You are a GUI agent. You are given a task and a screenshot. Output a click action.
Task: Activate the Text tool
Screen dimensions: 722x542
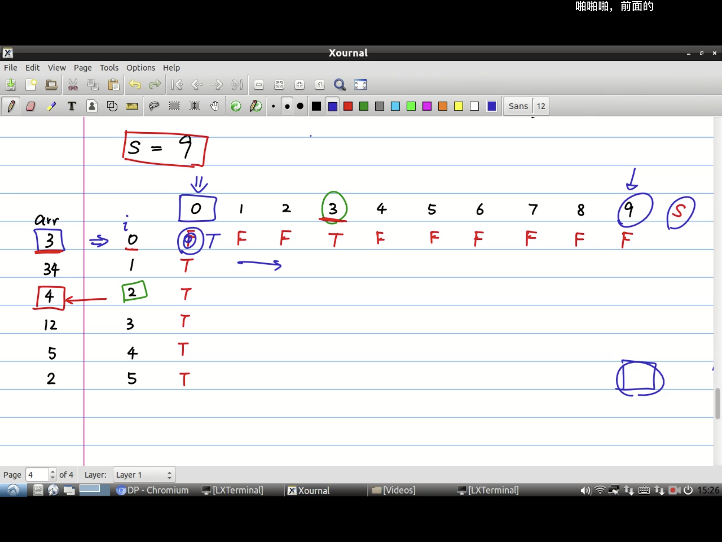[71, 106]
